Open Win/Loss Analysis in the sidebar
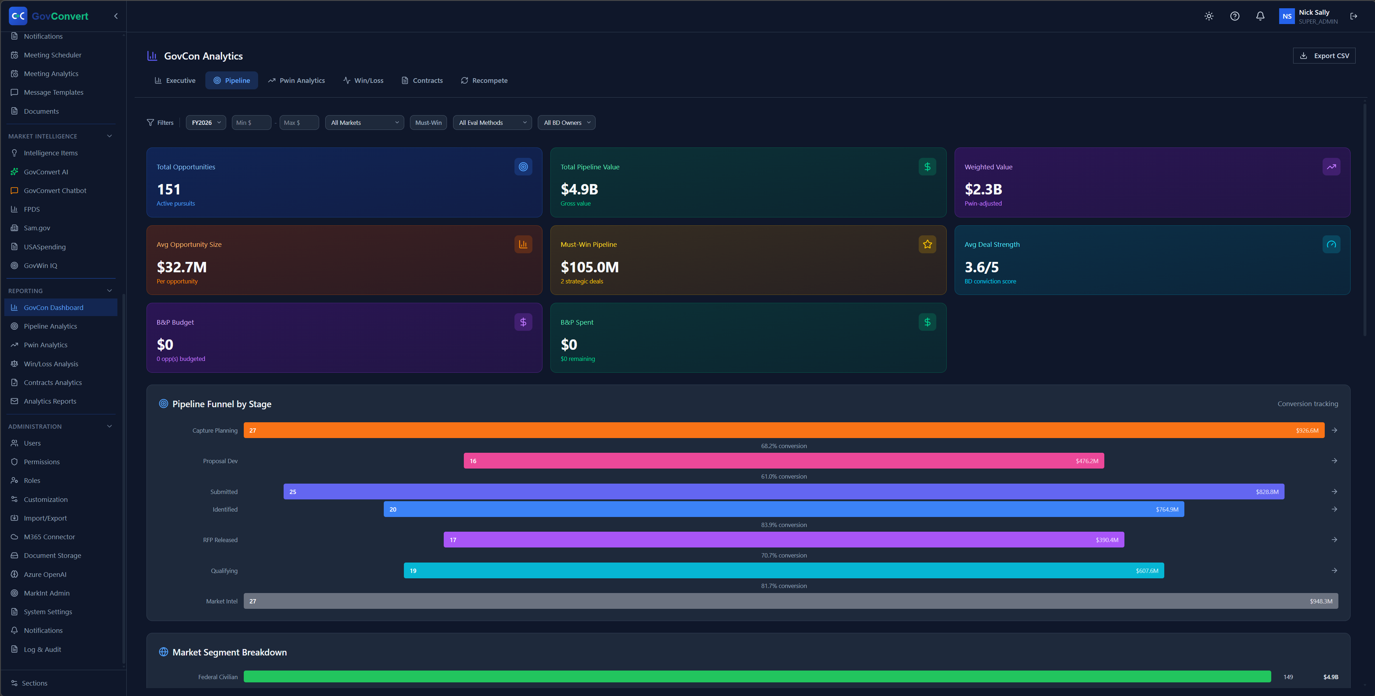Screen dimensions: 1375x696 tap(61, 364)
